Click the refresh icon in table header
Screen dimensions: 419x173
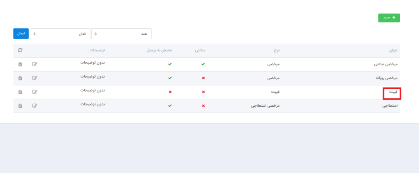pos(20,50)
